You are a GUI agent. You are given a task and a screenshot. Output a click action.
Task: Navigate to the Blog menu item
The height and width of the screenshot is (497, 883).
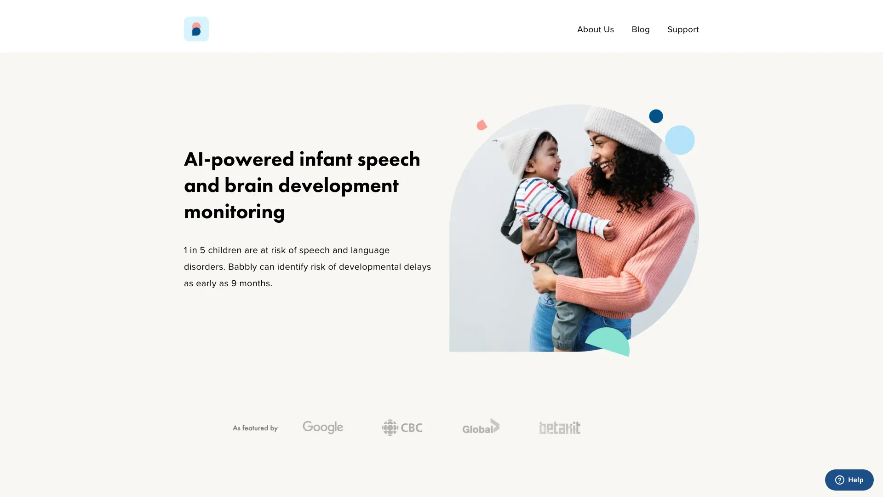coord(641,29)
